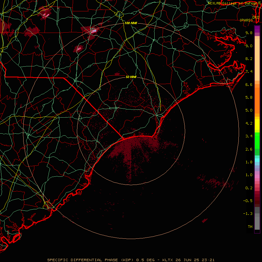Pick the gray segment near the TH label
Viewport: 262px width, 262px height.
click(257, 223)
